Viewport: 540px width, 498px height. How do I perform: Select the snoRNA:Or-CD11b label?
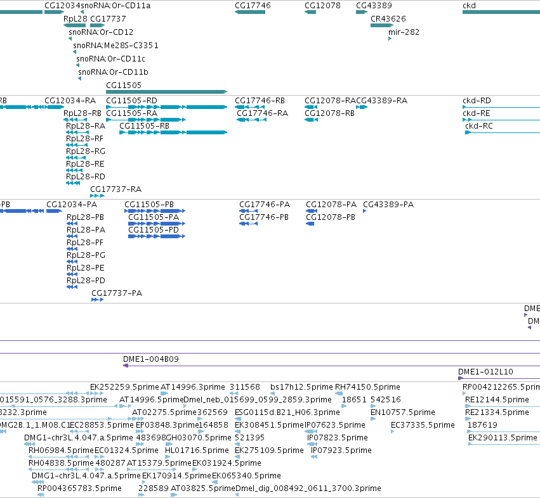(114, 72)
